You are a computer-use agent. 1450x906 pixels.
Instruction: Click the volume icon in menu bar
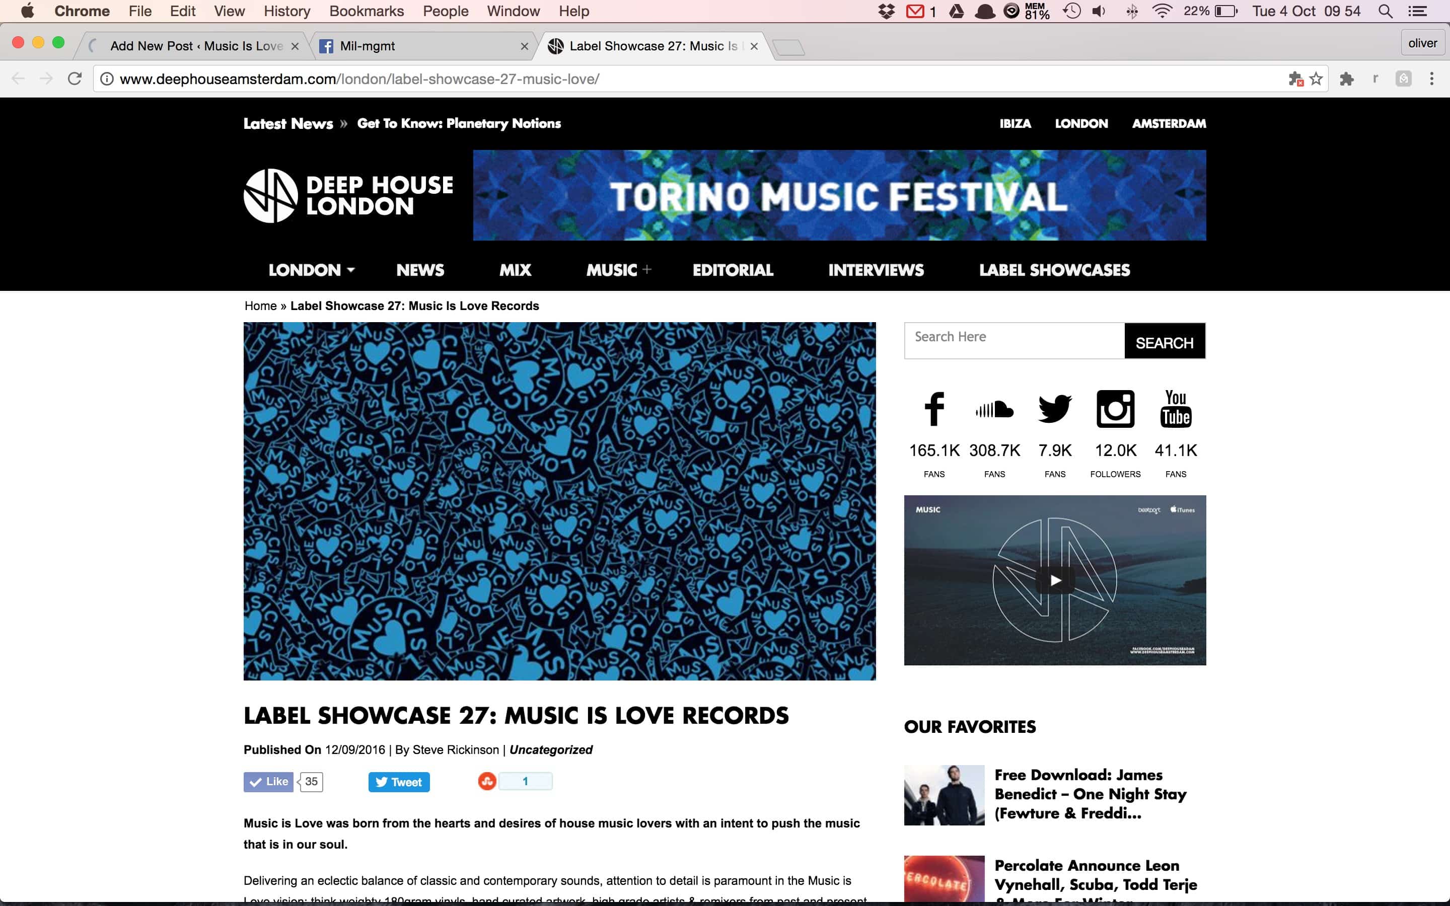point(1098,11)
